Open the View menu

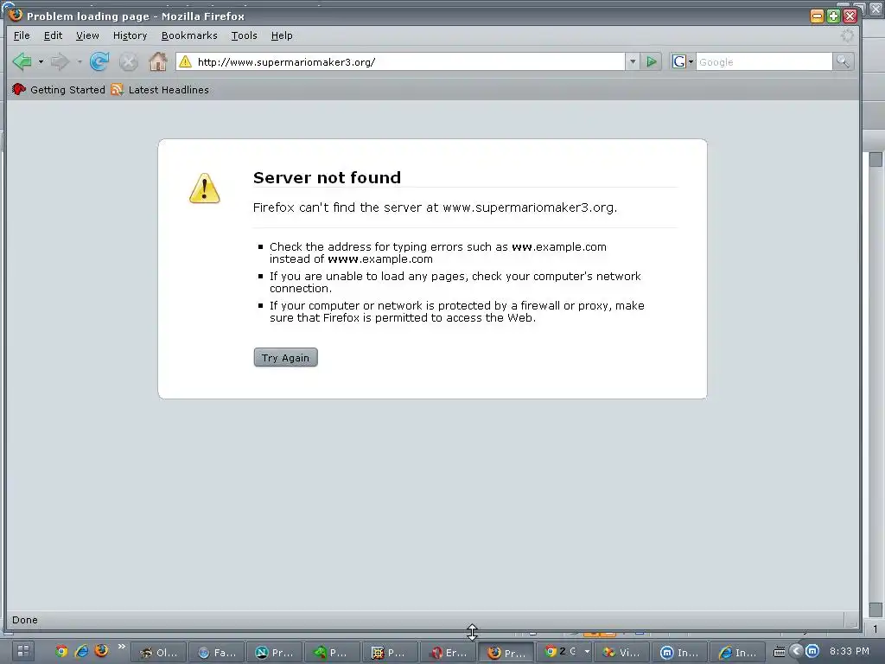87,35
